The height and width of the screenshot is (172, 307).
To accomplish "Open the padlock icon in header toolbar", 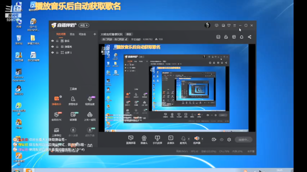I will 226,37.
